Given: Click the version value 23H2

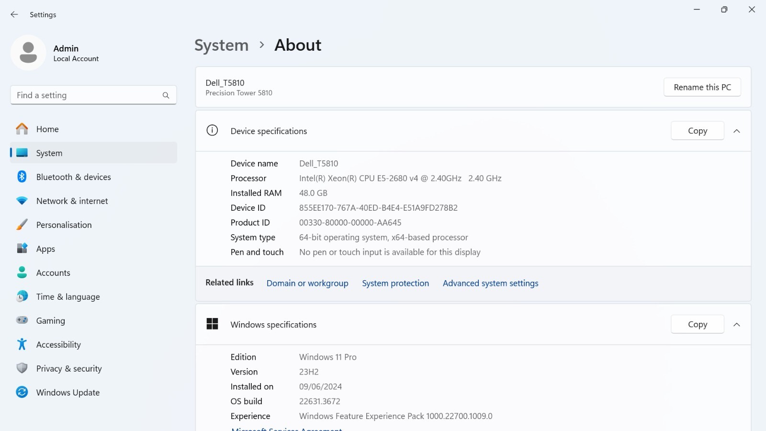Looking at the screenshot, I should (x=309, y=372).
